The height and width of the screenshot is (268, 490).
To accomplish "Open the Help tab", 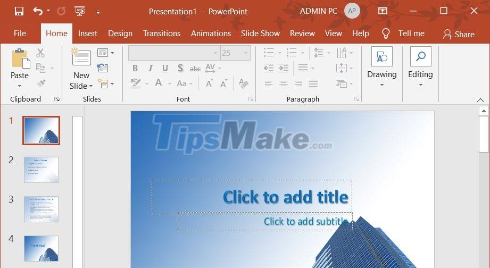I will pyautogui.click(x=361, y=33).
